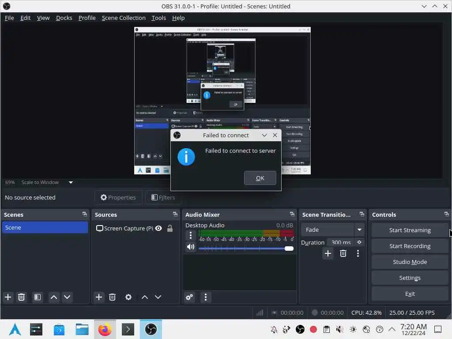452x339 pixels.
Task: Open the Profile menu
Action: click(87, 18)
